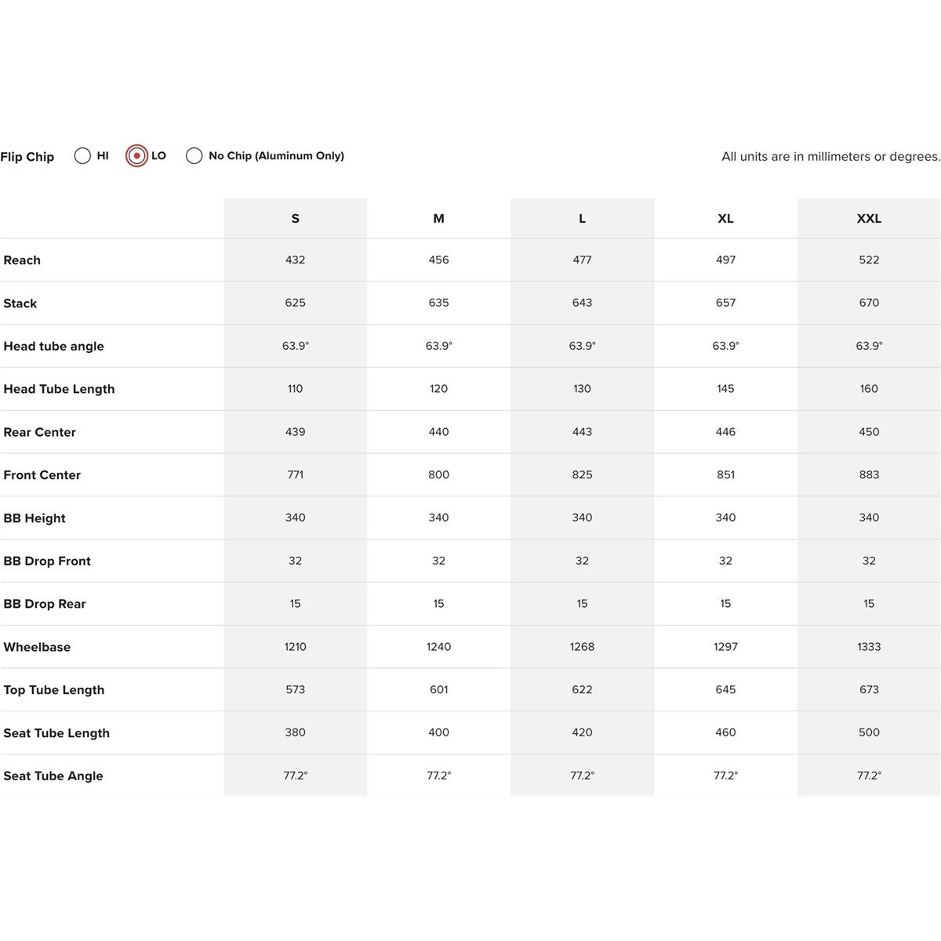The height and width of the screenshot is (941, 941).
Task: Click the Reach row label
Action: 22,260
